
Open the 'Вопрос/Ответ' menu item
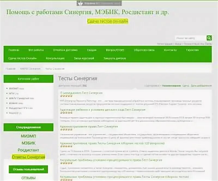(x=115, y=50)
